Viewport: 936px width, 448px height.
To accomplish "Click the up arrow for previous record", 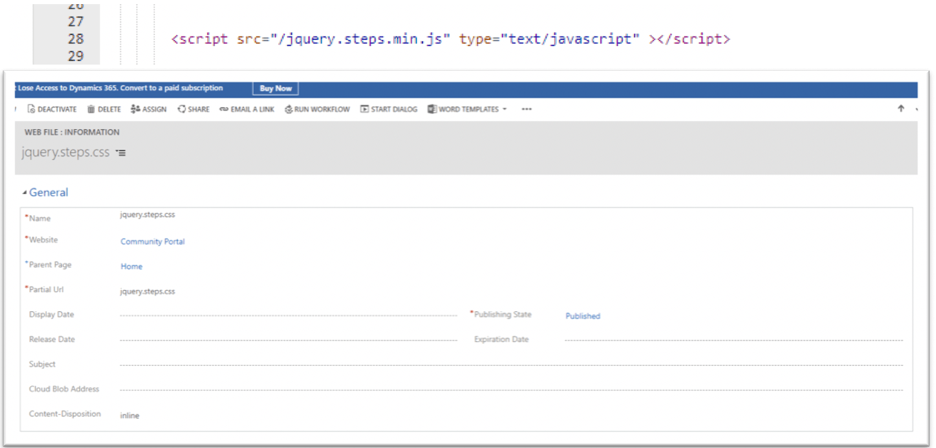I will 901,109.
